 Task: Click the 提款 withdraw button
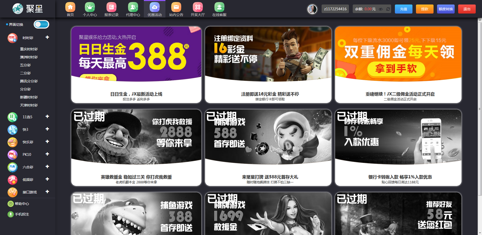click(x=425, y=9)
